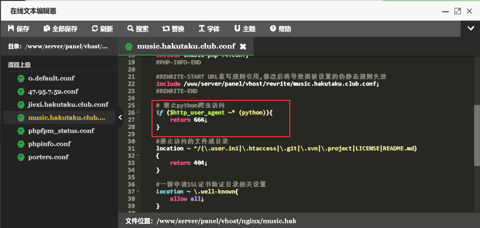Close the music.hakutaku.club.conf tab with its X icon
Screen dimensions: 480x228
pyautogui.click(x=243, y=47)
